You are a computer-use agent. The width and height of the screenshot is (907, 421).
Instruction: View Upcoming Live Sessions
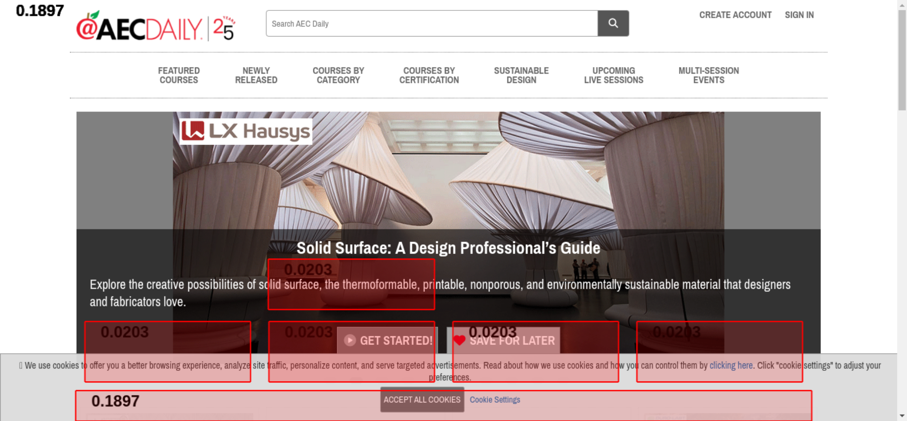(614, 75)
